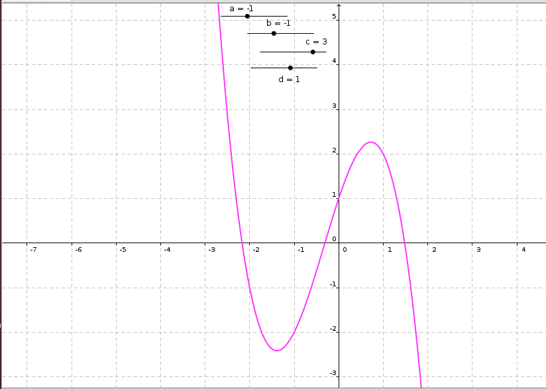The image size is (546, 389).
Task: Click the slider c handle
Action: 313,52
